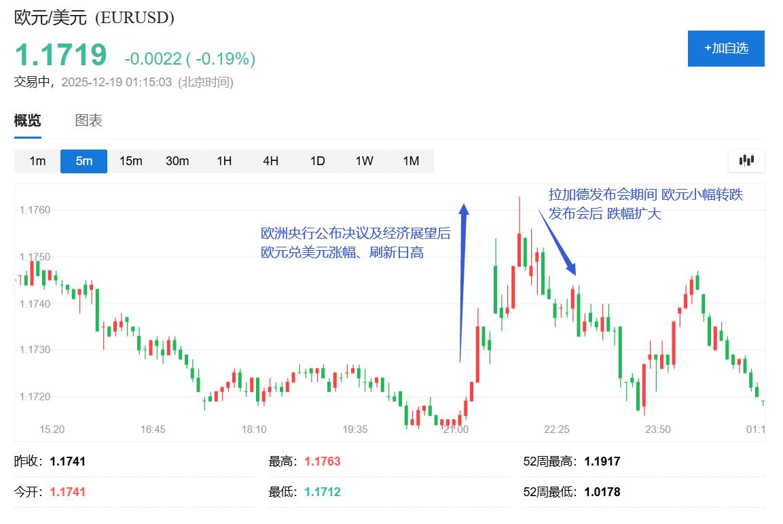
Task: Select the 15m timeframe
Action: tap(130, 161)
